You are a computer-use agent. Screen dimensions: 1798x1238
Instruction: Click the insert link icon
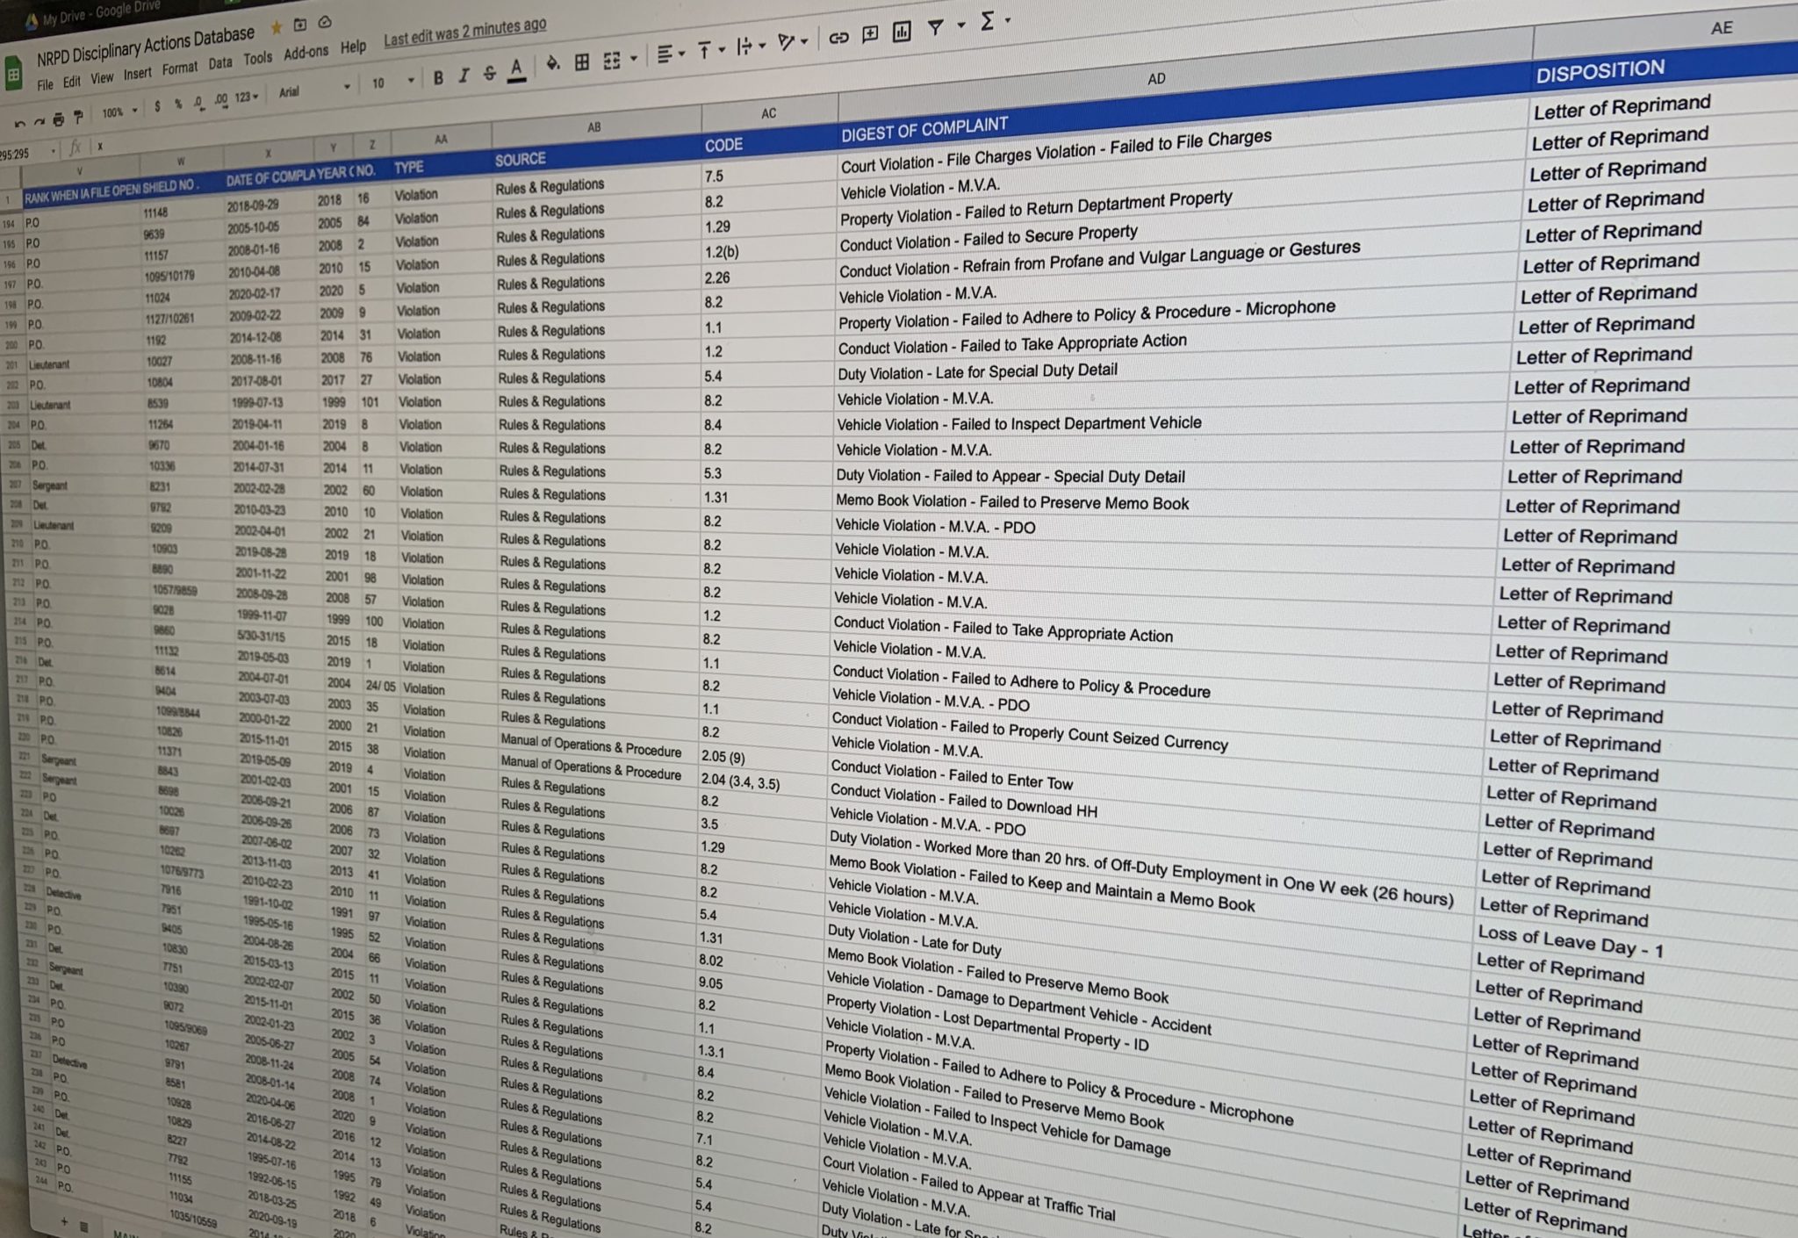point(838,38)
